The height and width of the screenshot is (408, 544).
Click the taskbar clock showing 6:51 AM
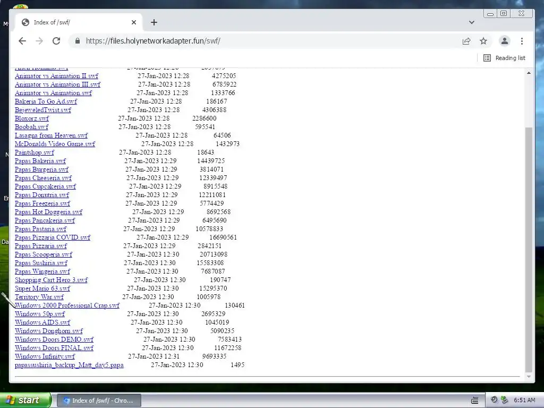(x=524, y=401)
